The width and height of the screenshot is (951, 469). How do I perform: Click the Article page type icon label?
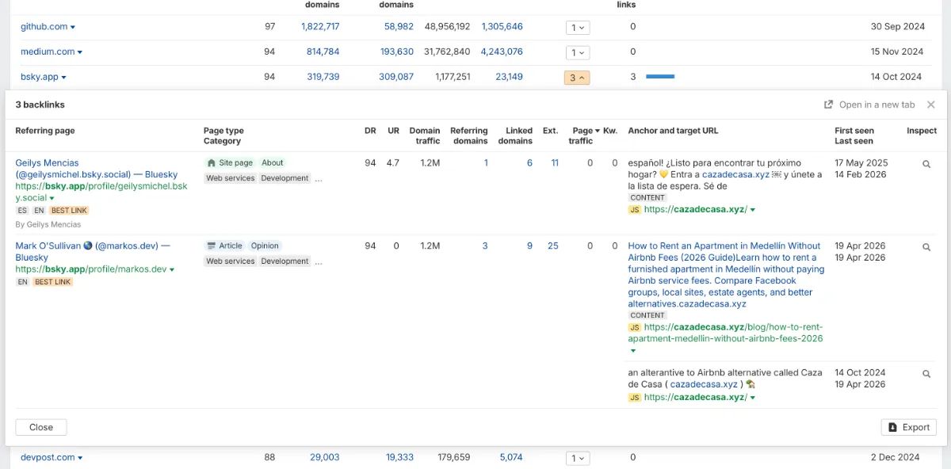[x=225, y=246]
